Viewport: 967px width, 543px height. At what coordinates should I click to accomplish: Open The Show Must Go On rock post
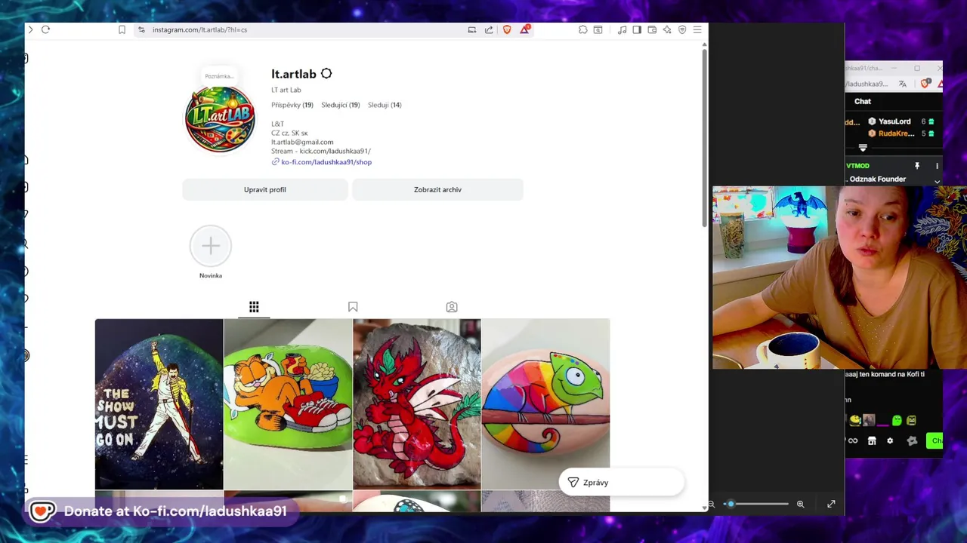click(159, 404)
